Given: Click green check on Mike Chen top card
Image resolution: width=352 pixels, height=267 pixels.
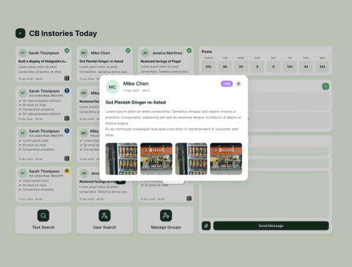Looking at the screenshot, I should click(128, 51).
